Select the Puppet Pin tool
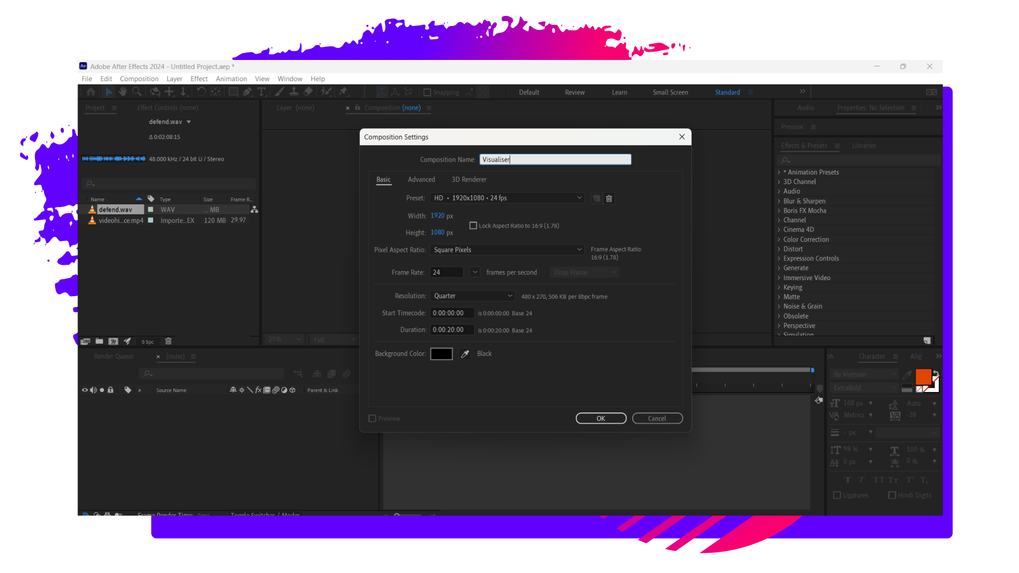Screen dimensions: 1019x573 pyautogui.click(x=343, y=92)
